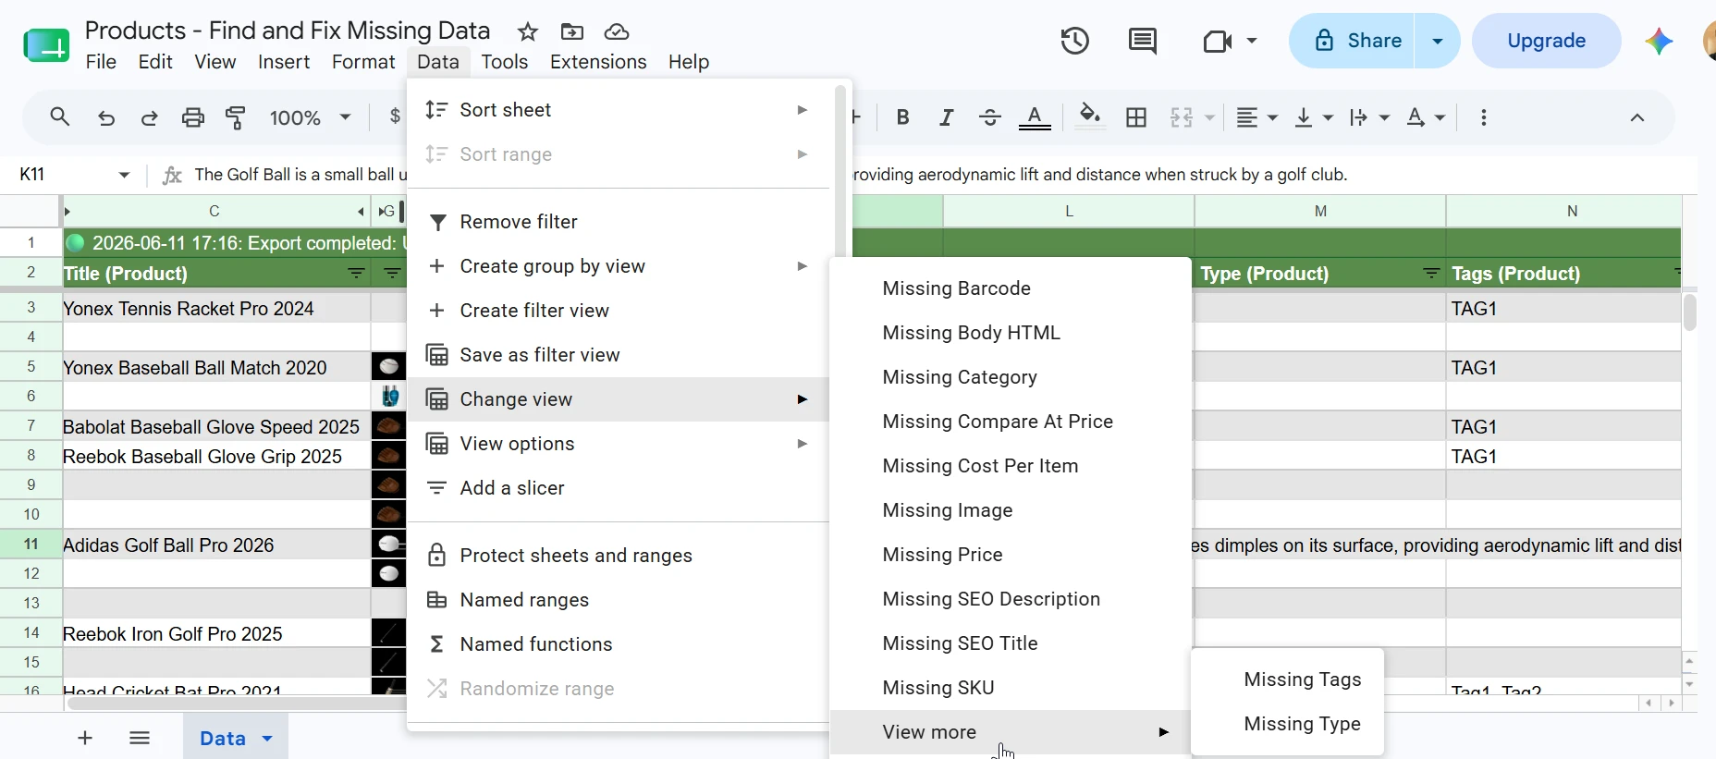
Task: Check cloud save status icon
Action: (617, 32)
